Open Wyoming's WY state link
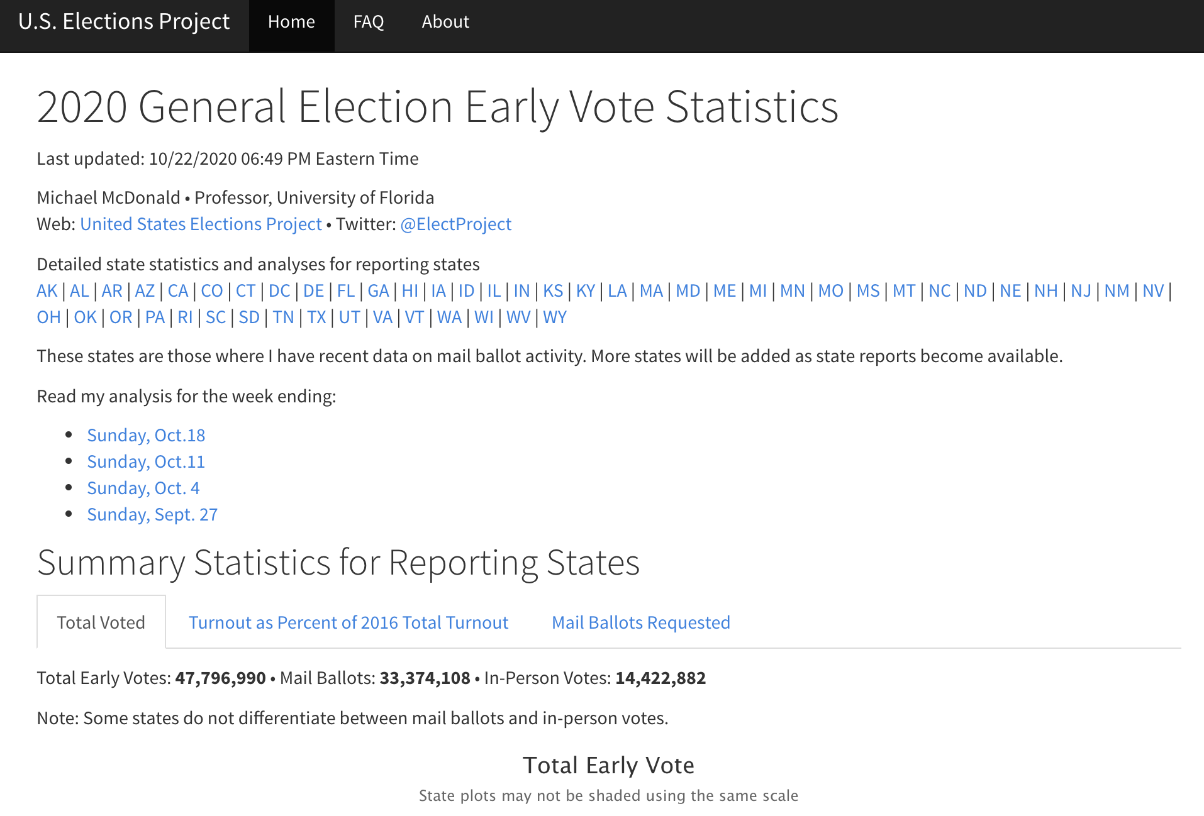The image size is (1204, 816). (x=554, y=317)
